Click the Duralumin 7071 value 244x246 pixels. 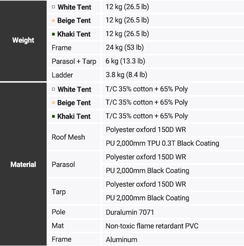pos(130,212)
